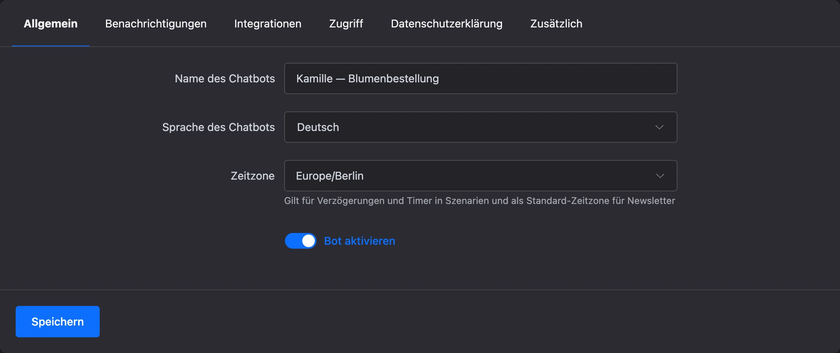Select the Zusätzlich tab
The height and width of the screenshot is (353, 840).
click(556, 24)
